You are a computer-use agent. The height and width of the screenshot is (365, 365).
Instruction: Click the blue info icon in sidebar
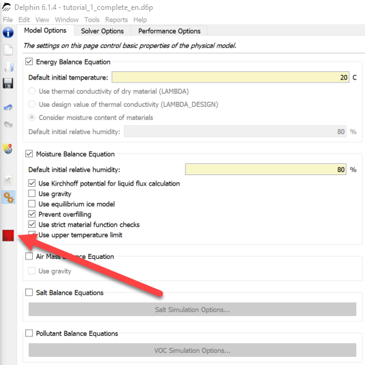coord(8,32)
